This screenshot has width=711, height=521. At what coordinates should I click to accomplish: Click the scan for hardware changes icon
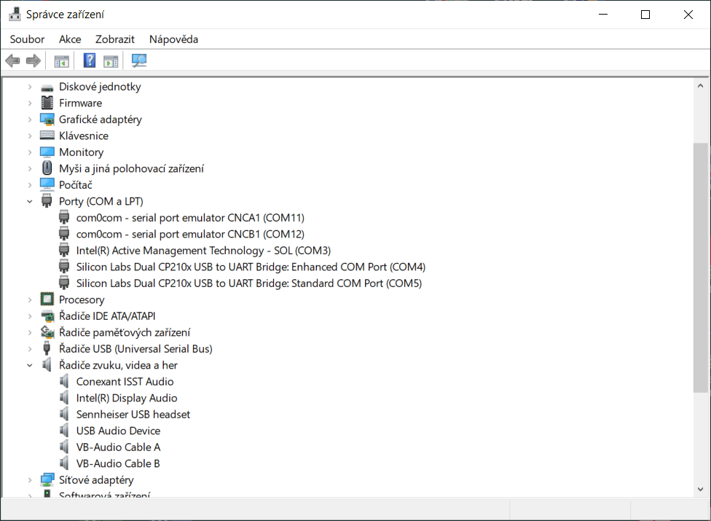138,60
